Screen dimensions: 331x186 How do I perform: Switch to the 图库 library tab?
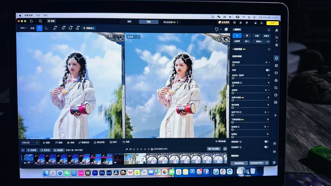[129, 22]
